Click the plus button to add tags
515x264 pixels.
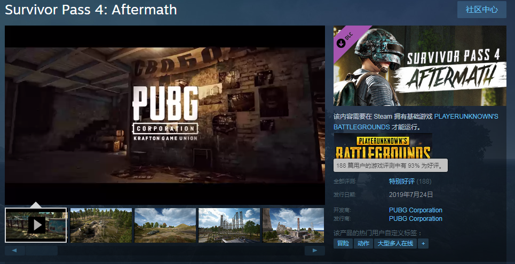pyautogui.click(x=423, y=243)
